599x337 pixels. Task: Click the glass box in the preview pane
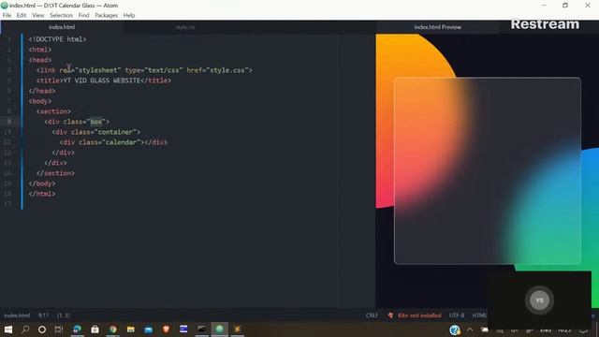click(488, 170)
